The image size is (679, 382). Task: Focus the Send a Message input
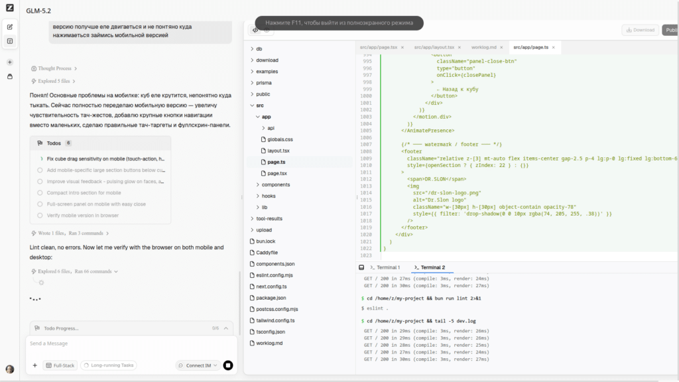132,344
